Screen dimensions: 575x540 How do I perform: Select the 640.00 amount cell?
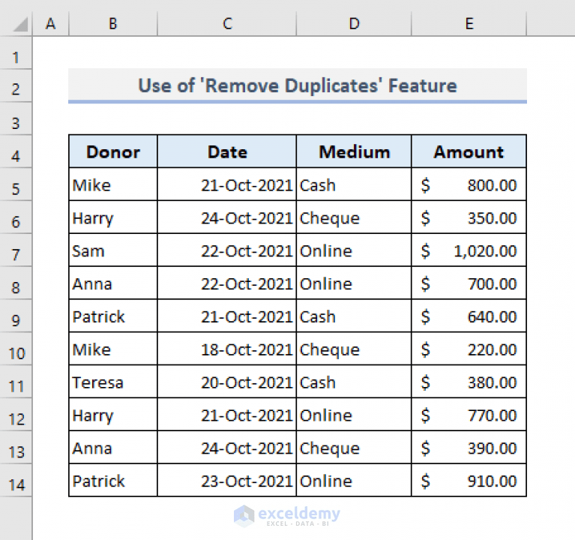[x=469, y=316]
